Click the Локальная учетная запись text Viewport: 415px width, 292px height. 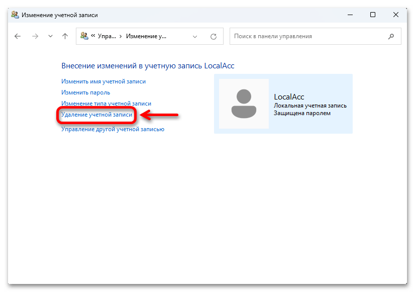pos(310,106)
